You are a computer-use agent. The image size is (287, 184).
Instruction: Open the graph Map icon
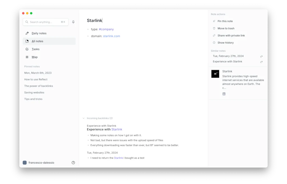[27, 57]
